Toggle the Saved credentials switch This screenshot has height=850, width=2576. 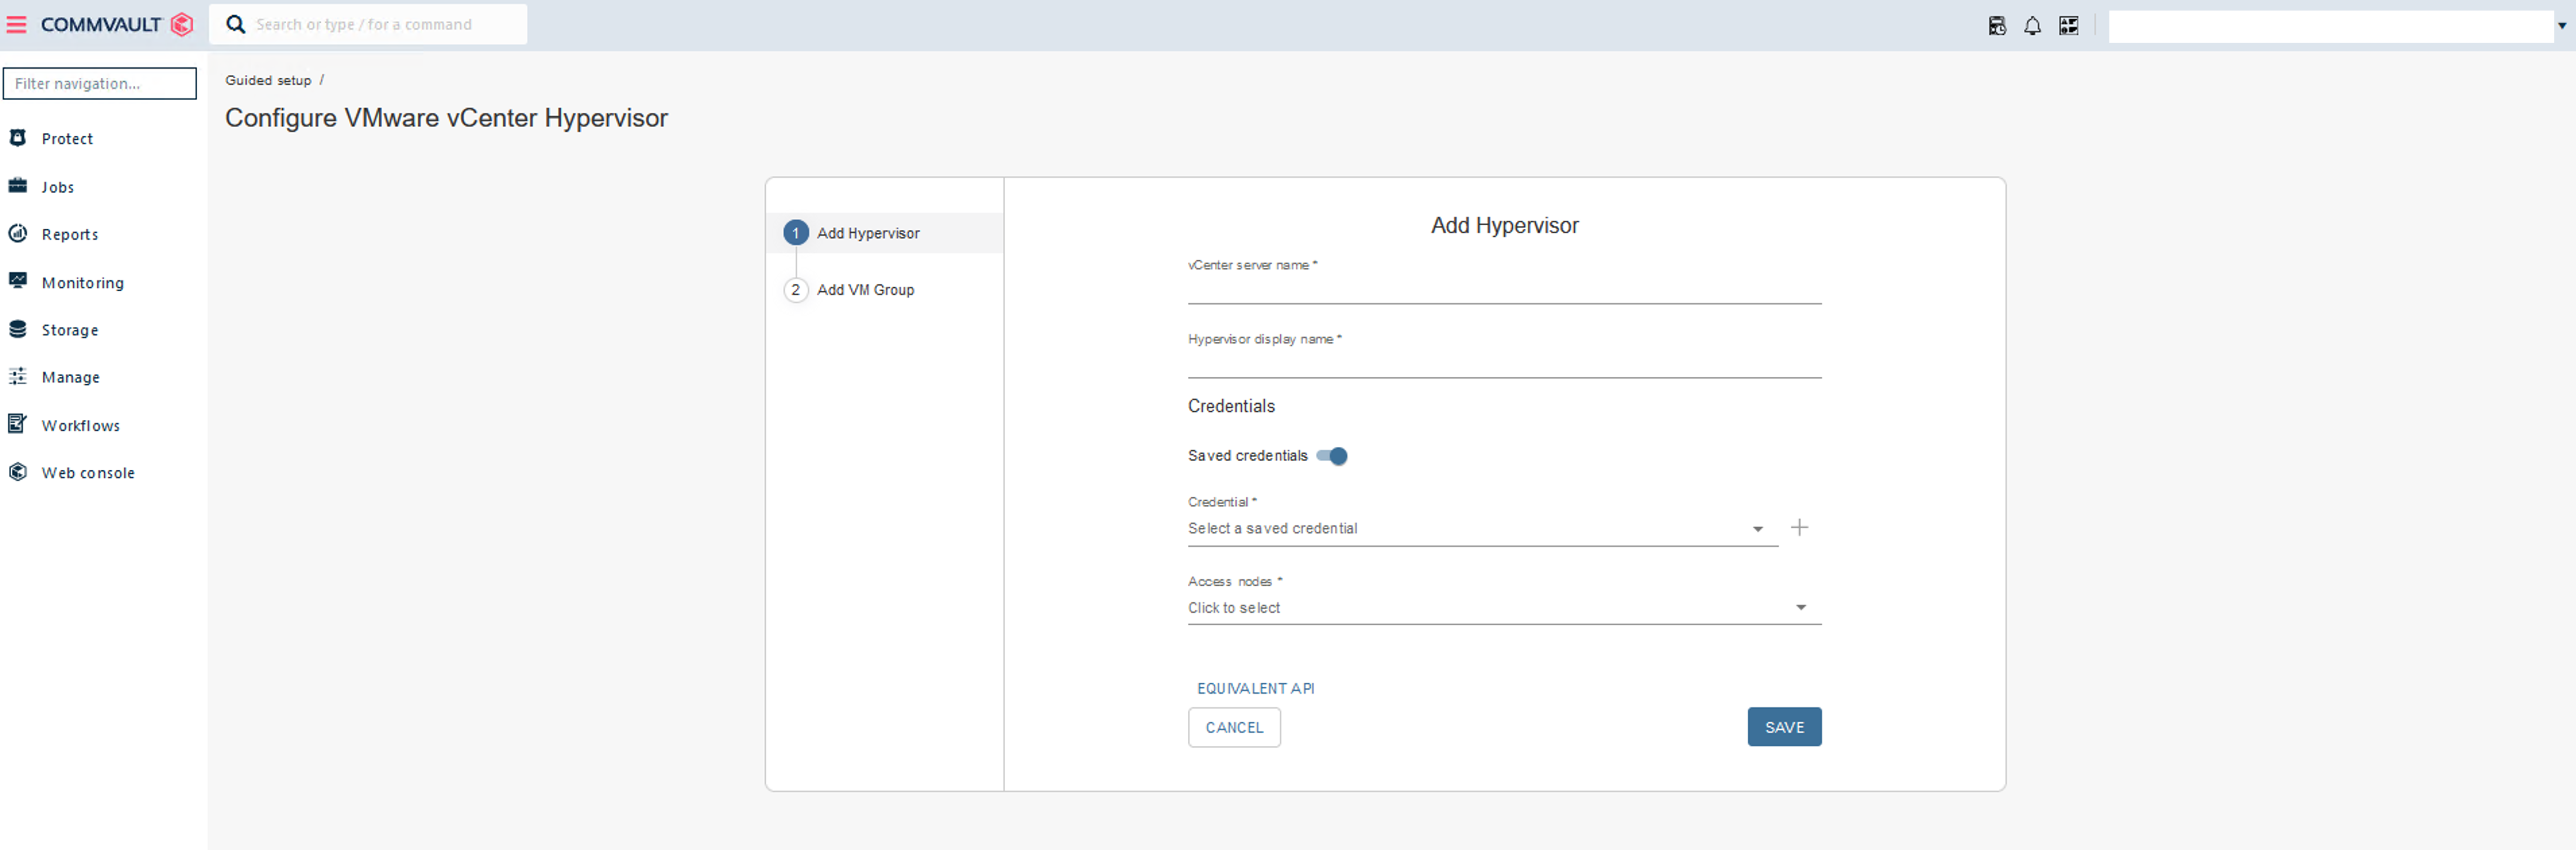1334,456
